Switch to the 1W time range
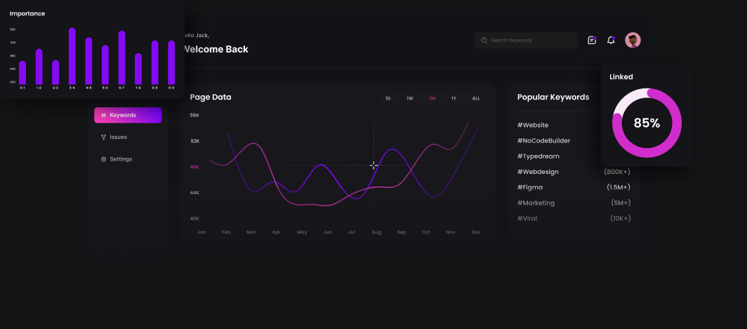747x329 pixels. pyautogui.click(x=409, y=98)
